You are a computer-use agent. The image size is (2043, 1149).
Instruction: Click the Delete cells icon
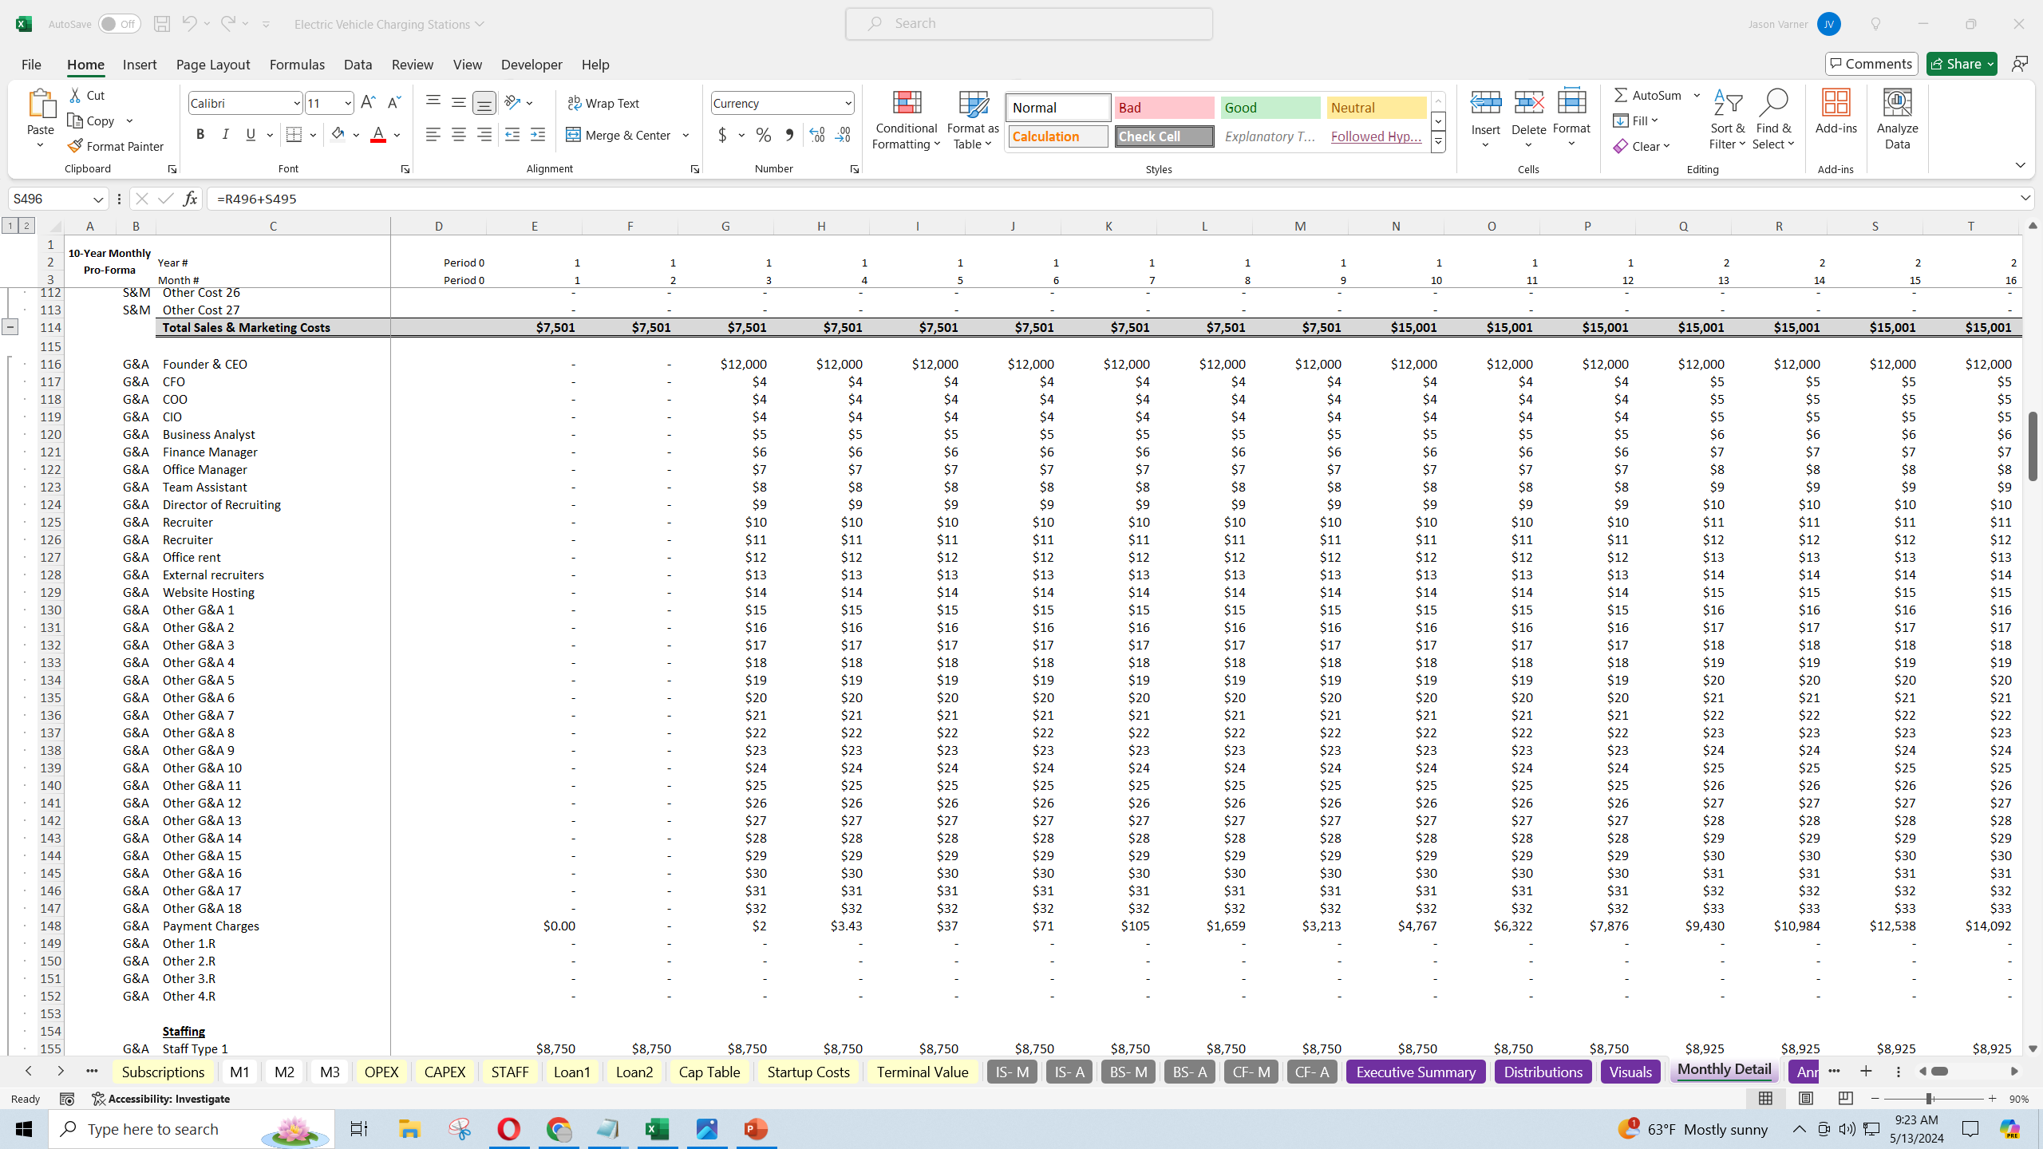[x=1528, y=102]
